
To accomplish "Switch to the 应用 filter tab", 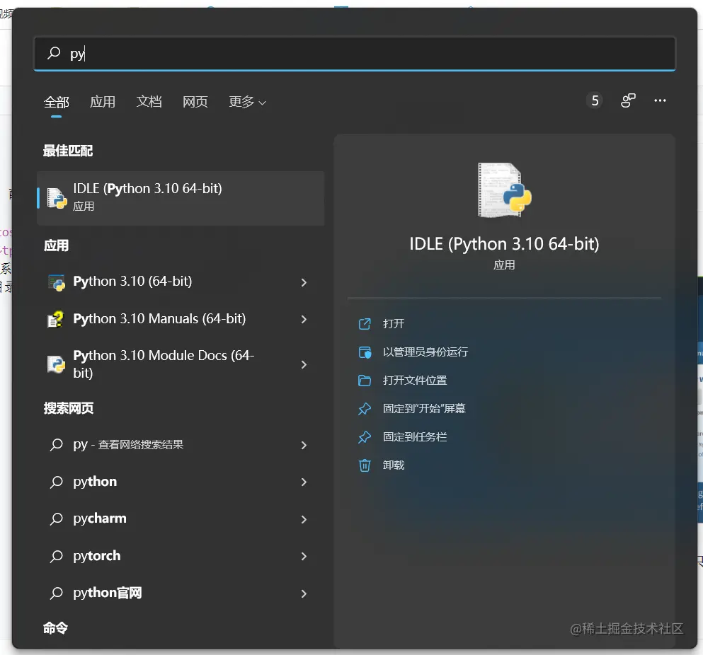I will [103, 102].
